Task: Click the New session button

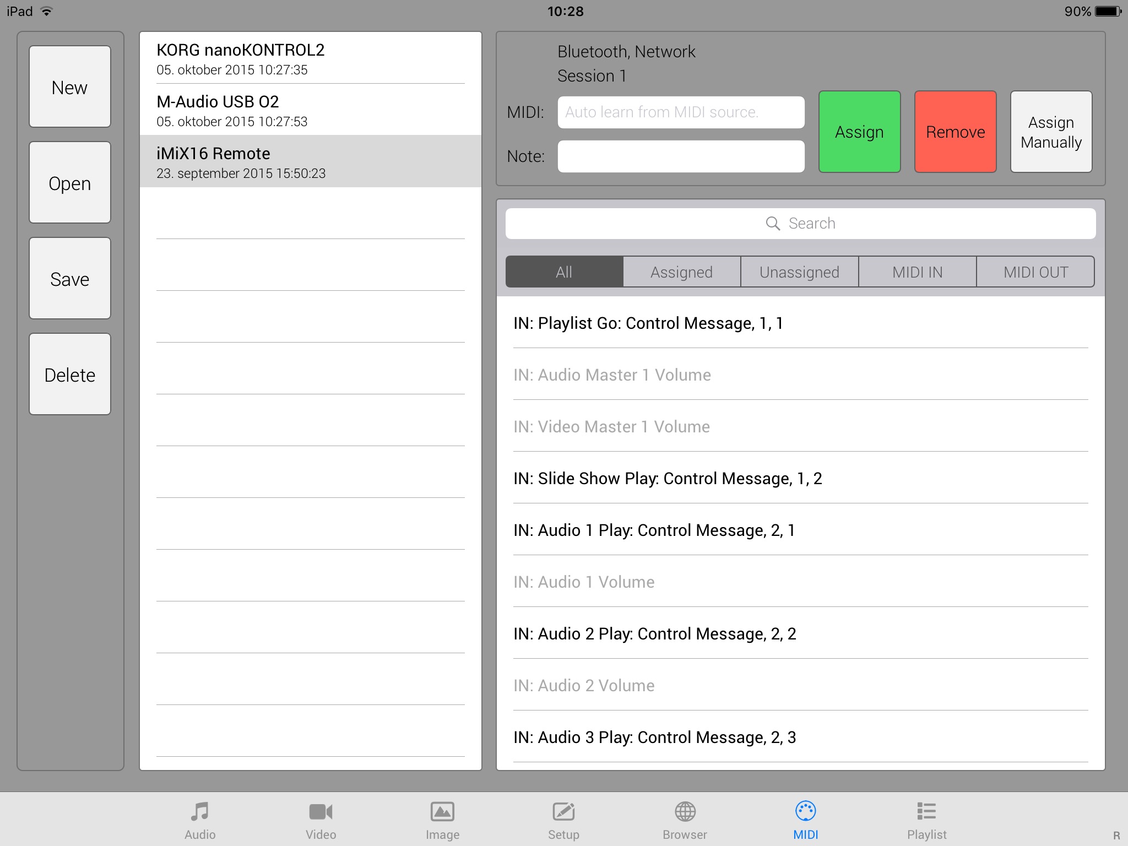Action: tap(69, 86)
